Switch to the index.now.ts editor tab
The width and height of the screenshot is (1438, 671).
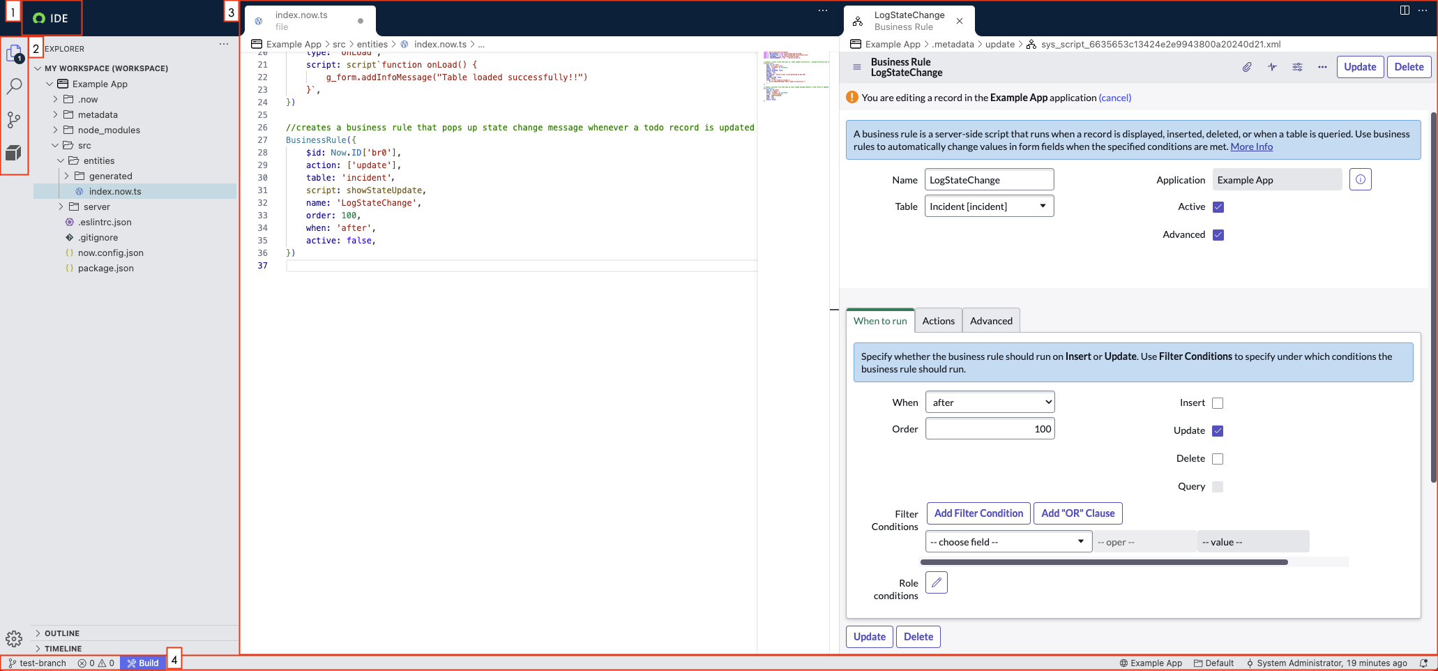pos(310,21)
